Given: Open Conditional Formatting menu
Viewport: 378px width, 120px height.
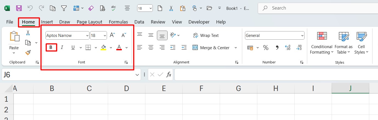Looking at the screenshot, I should pos(321,43).
